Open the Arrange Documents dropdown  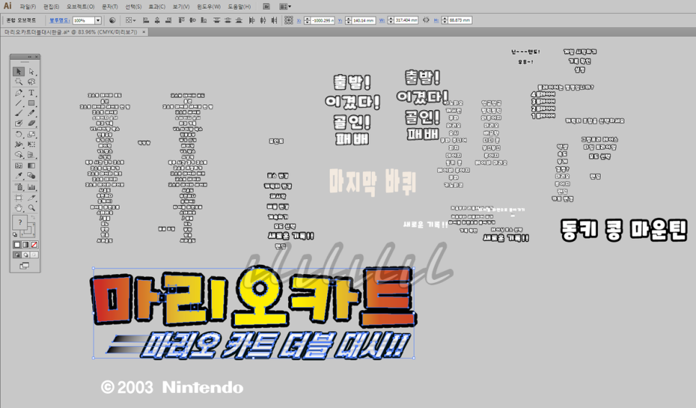[x=285, y=6]
